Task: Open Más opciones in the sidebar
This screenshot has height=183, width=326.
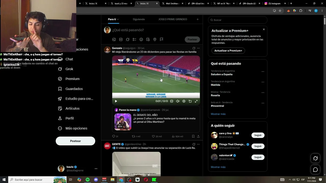Action: tap(73, 128)
